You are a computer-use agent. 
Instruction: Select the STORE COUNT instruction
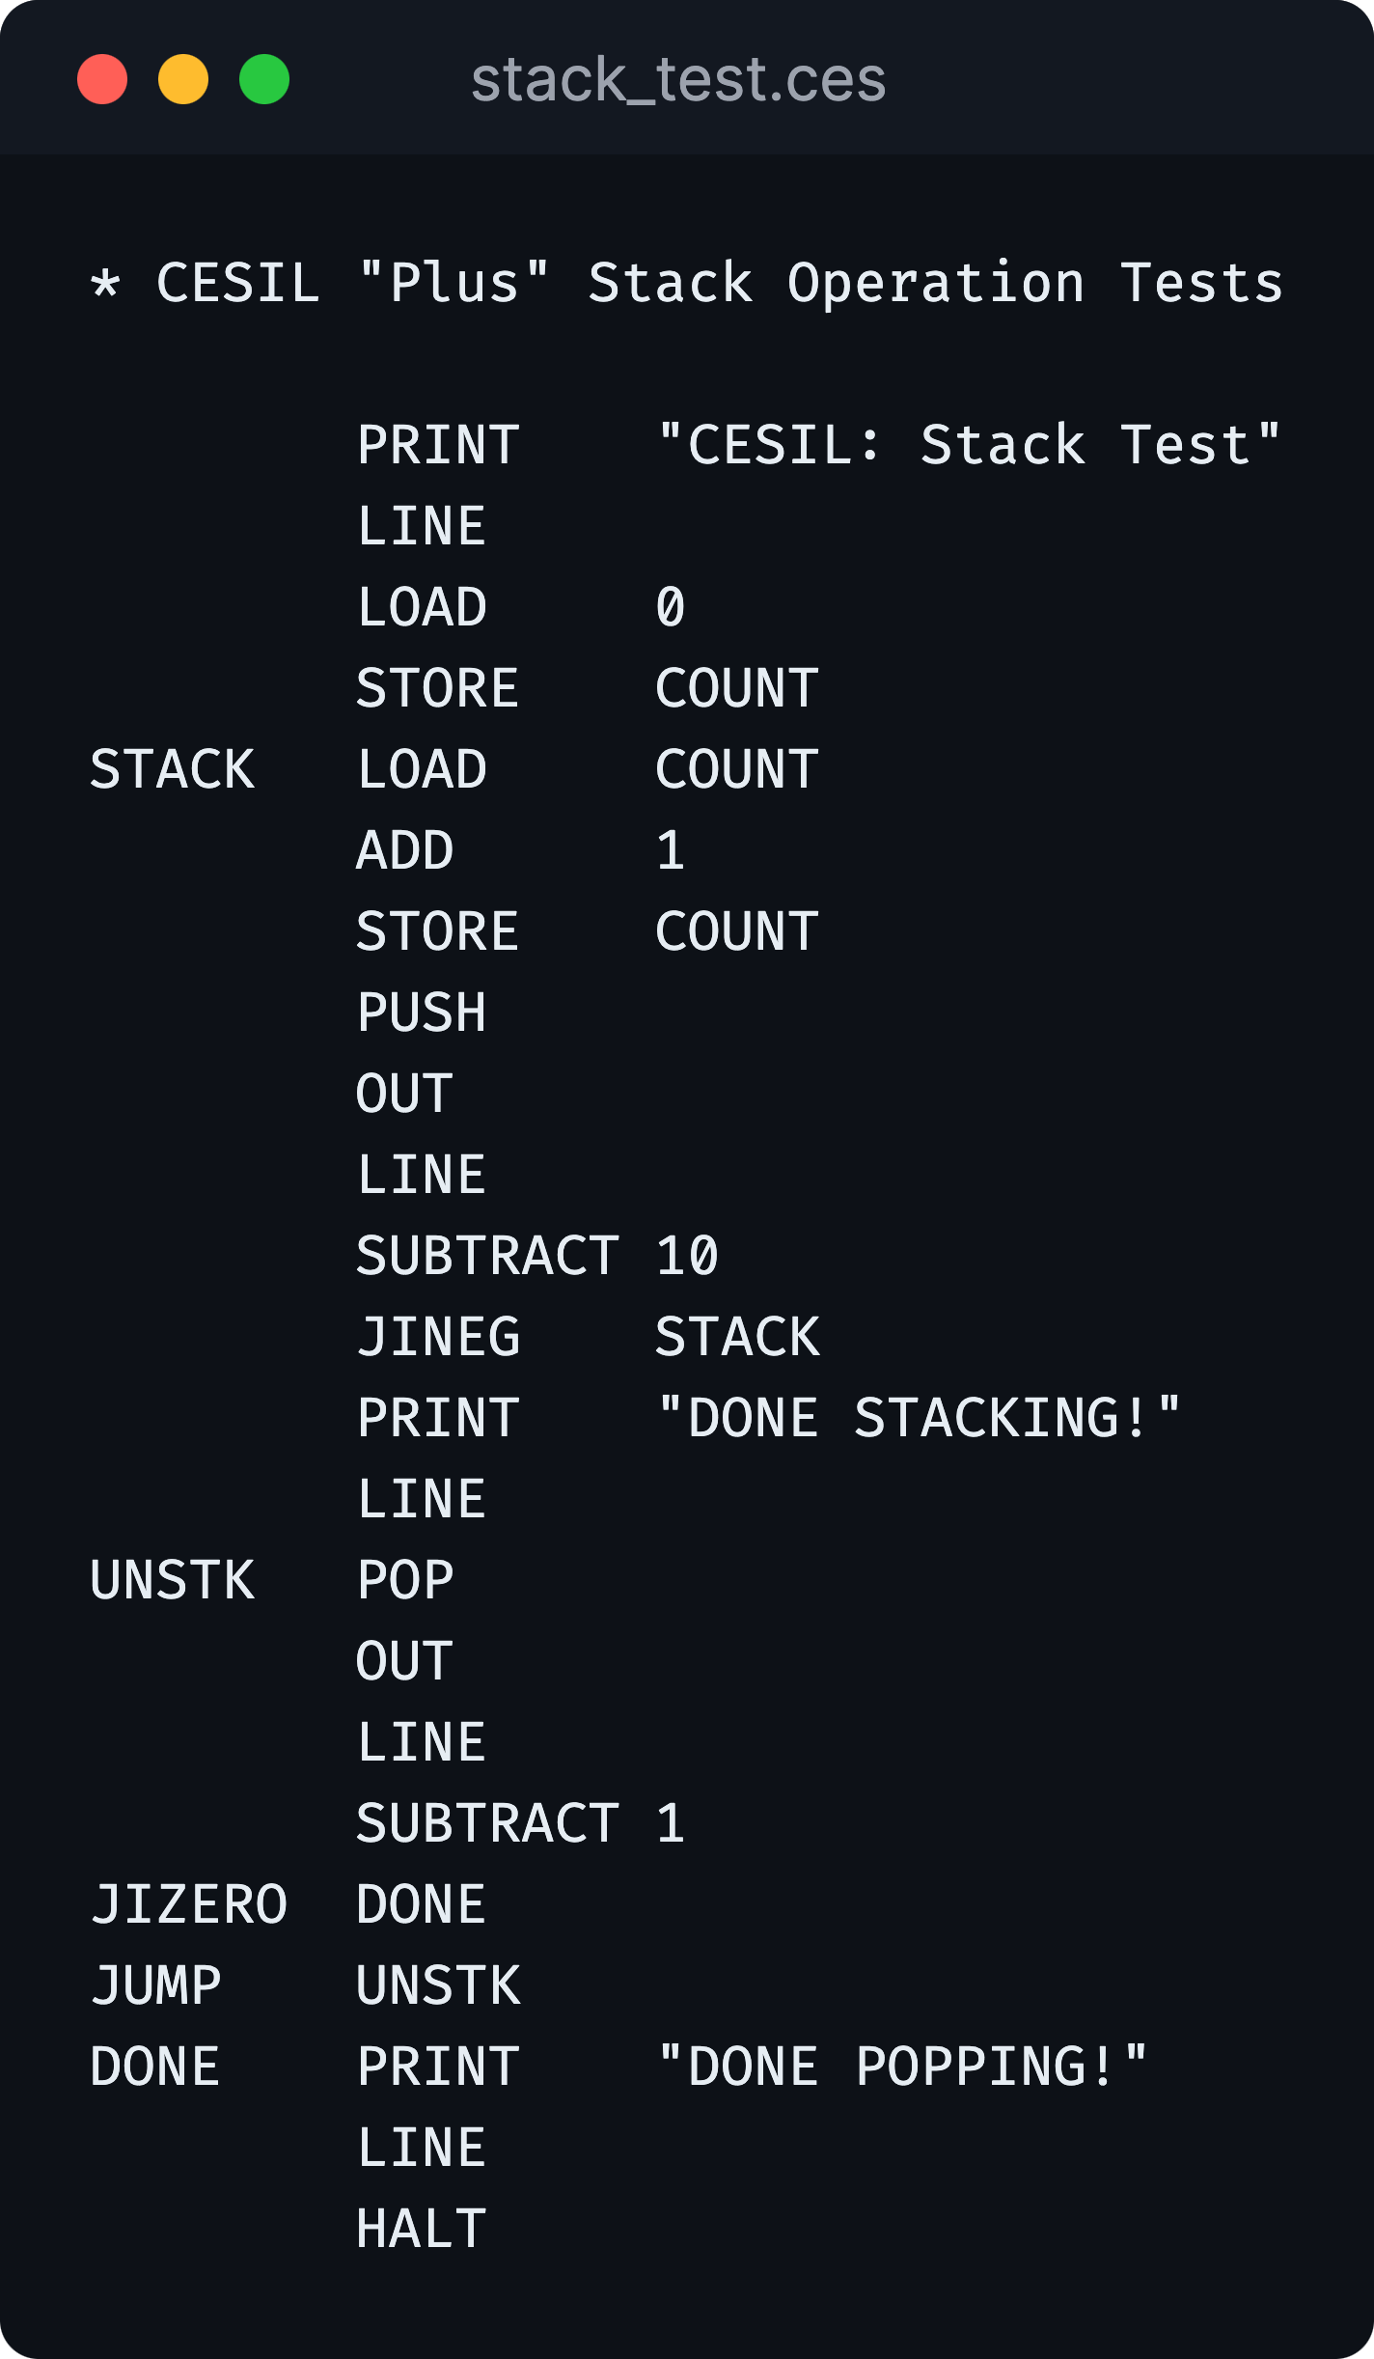[587, 688]
